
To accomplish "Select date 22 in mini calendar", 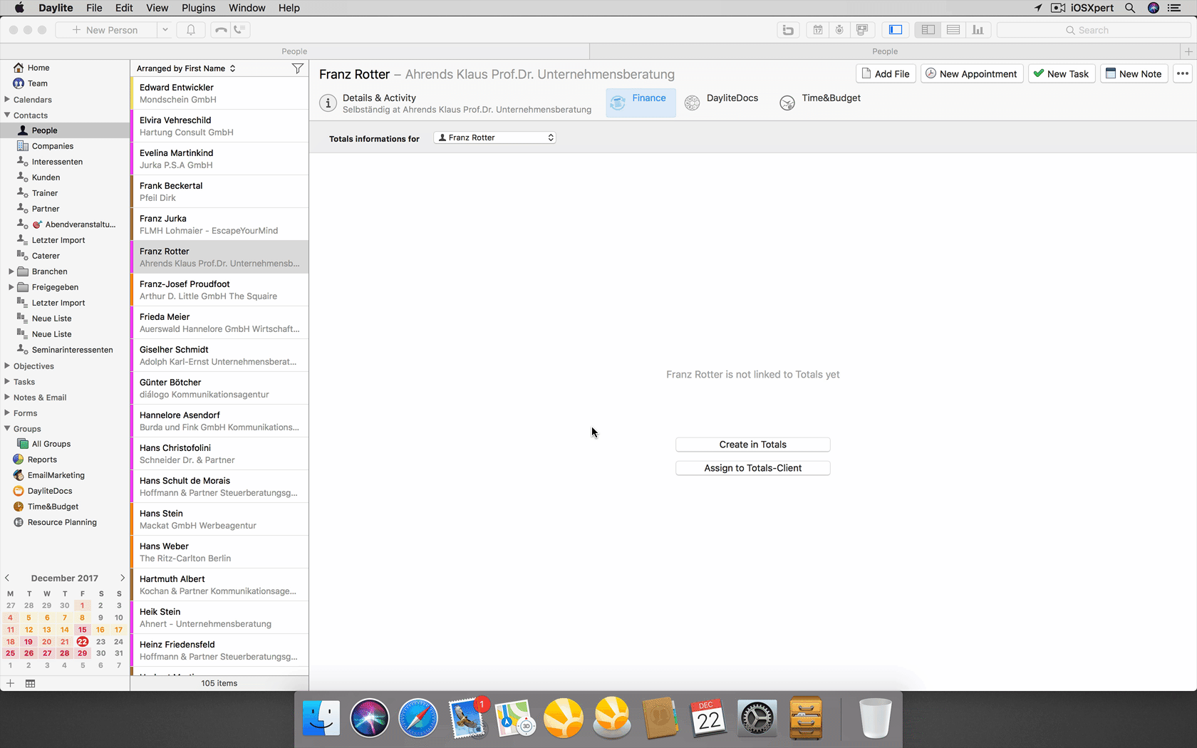I will point(83,642).
